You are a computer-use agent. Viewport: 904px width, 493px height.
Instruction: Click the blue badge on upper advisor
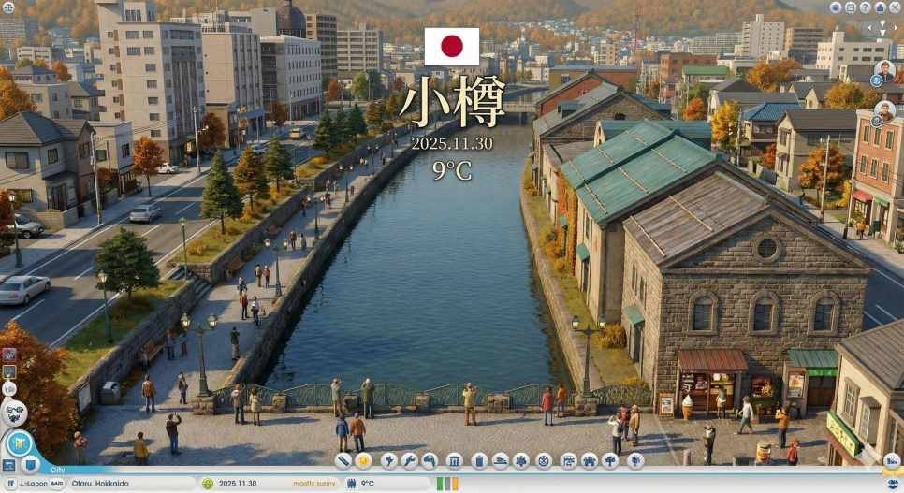click(877, 81)
